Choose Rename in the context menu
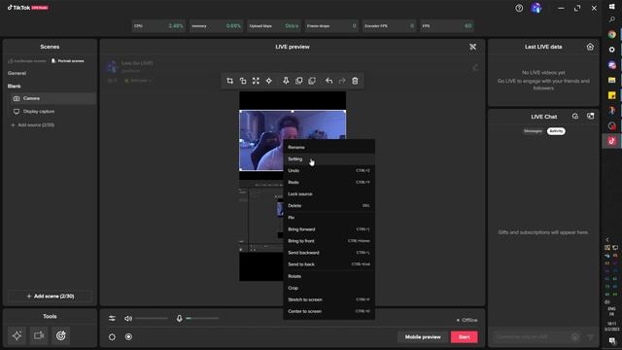The width and height of the screenshot is (622, 350). (328, 147)
